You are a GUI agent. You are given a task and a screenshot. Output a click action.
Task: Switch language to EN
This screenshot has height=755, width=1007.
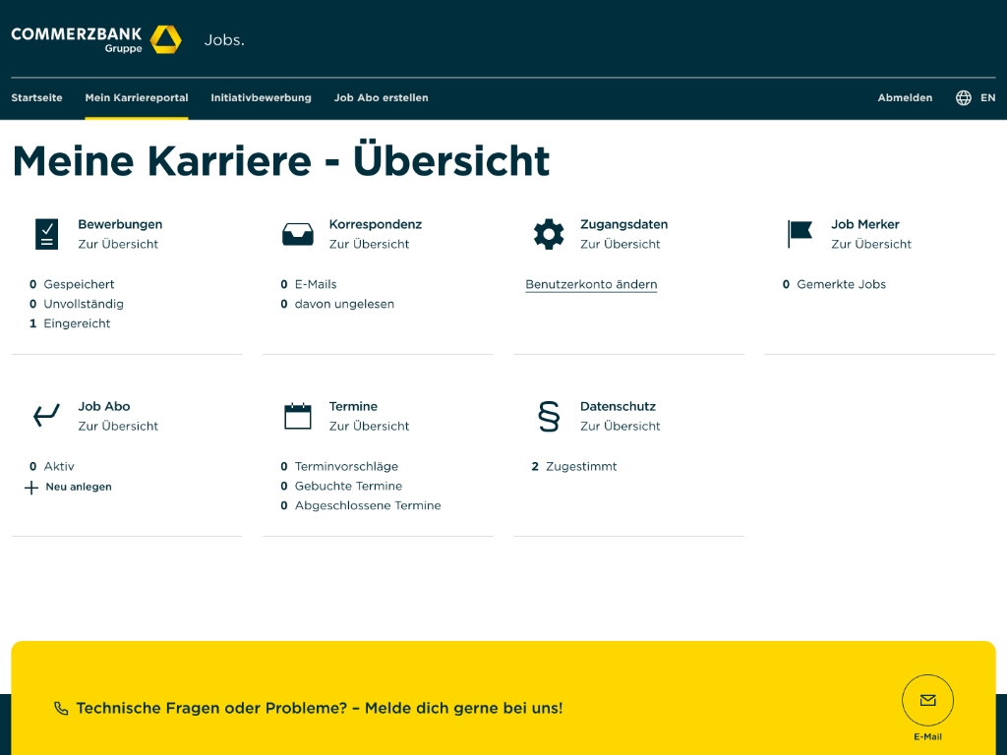tap(987, 97)
